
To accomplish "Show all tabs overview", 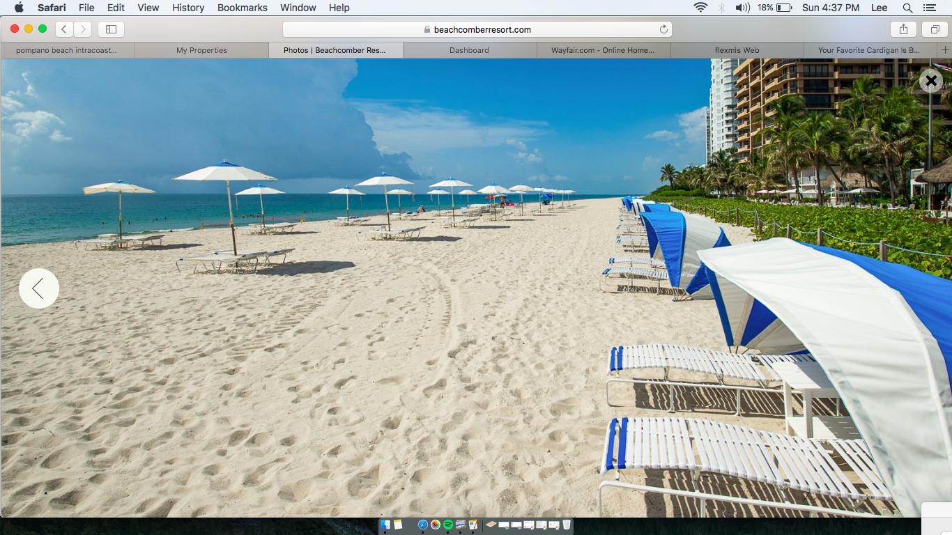I will point(935,29).
